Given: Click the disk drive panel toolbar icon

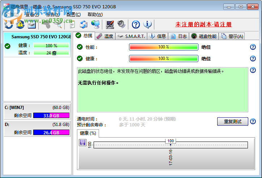Looking at the screenshot, I should click(x=32, y=25).
